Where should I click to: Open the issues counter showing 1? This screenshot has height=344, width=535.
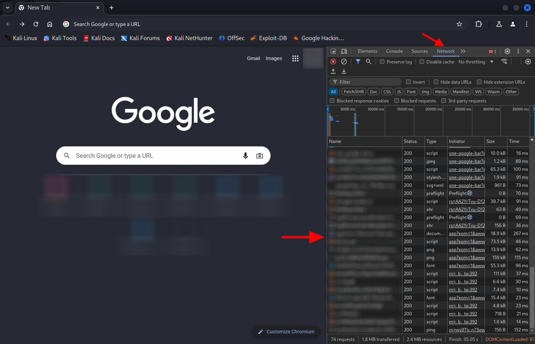click(493, 51)
